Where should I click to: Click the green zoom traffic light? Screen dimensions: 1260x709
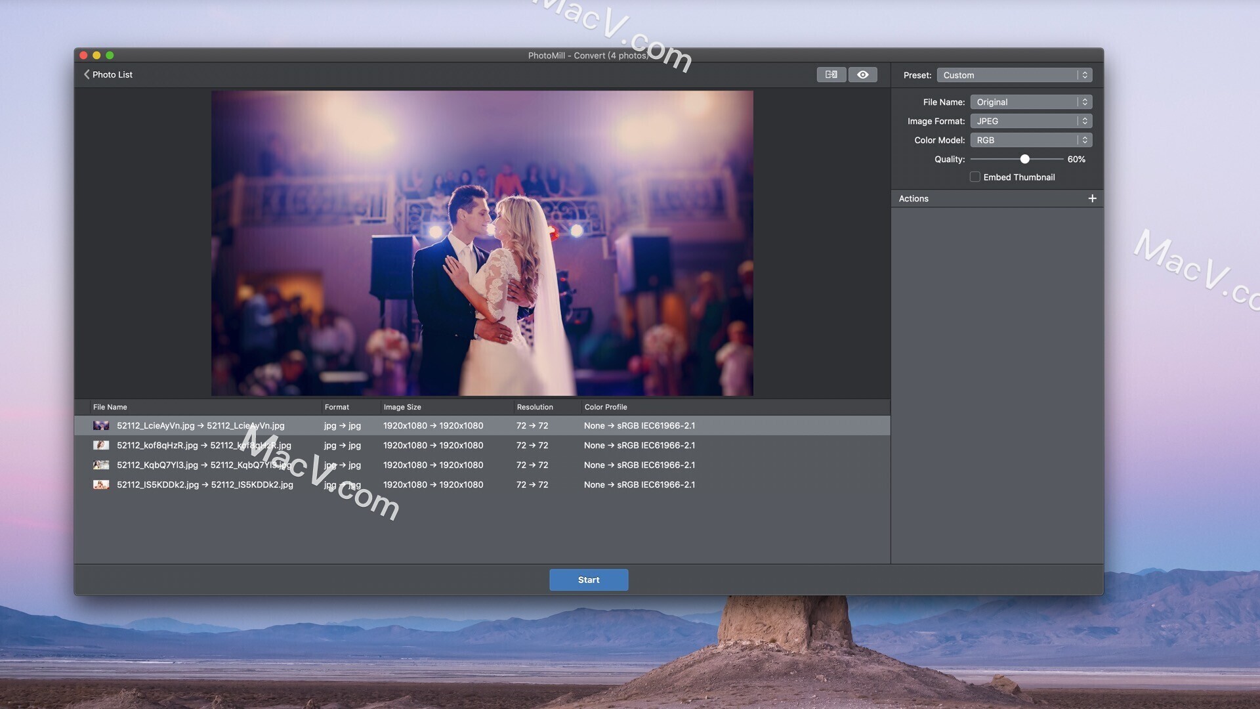coord(110,55)
